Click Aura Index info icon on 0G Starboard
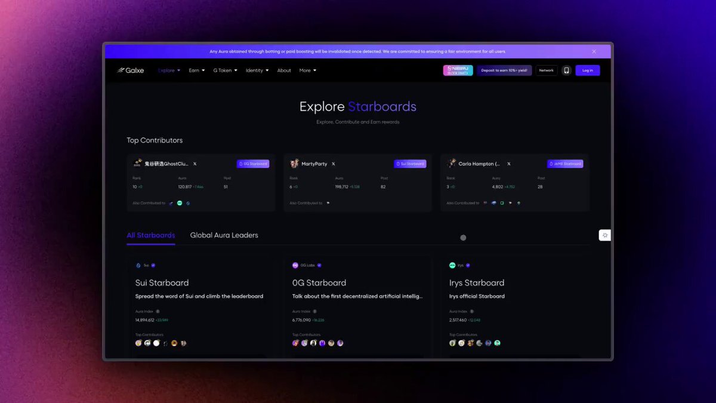 [x=314, y=311]
